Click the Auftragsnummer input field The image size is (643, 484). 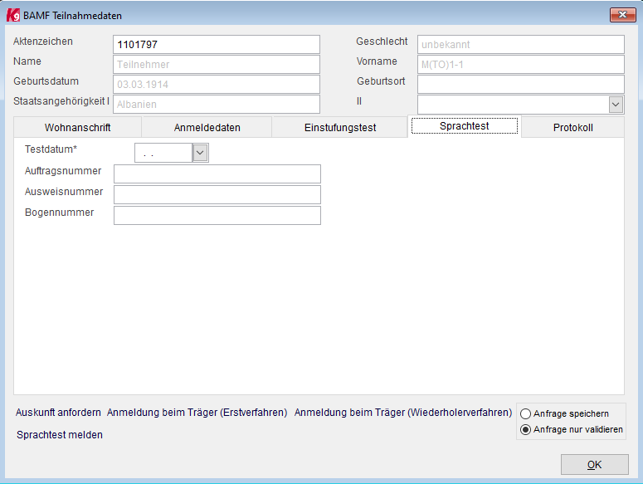coord(217,174)
